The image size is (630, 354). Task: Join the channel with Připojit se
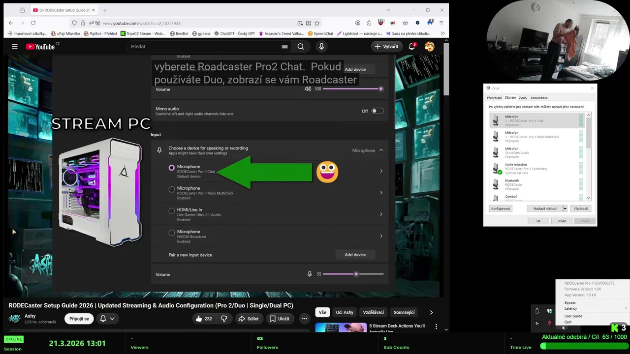(79, 319)
